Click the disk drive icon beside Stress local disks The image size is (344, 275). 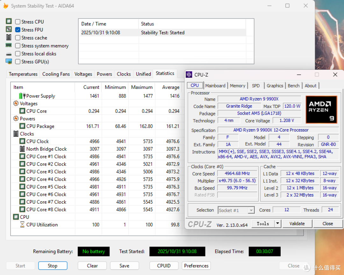point(9,54)
